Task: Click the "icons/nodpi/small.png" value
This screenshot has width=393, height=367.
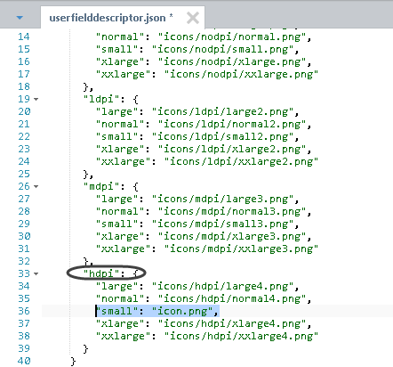Action: 222,49
